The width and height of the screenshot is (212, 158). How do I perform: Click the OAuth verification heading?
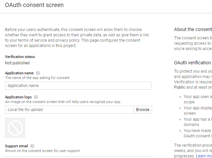[192, 63]
